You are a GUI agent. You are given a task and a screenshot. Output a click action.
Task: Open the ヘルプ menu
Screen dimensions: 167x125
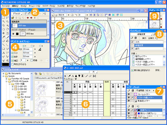(91, 6)
